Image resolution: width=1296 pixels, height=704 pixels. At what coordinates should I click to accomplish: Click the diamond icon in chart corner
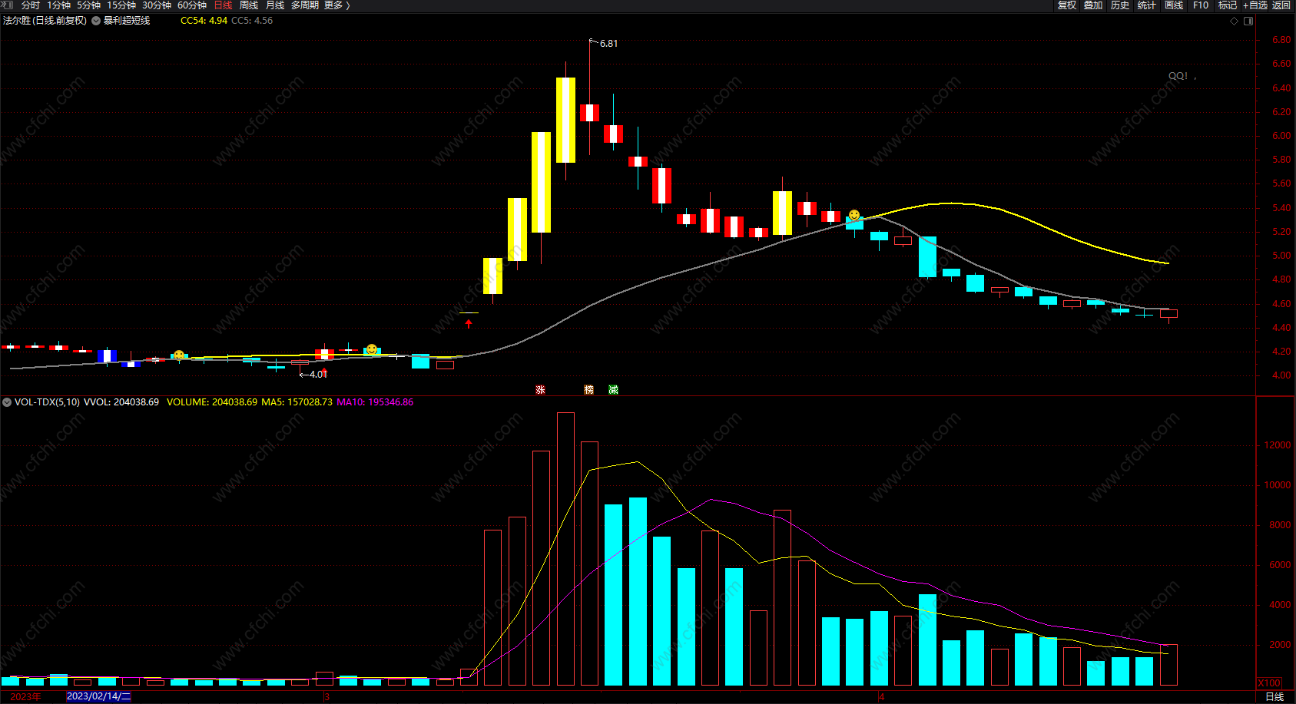(x=1235, y=21)
